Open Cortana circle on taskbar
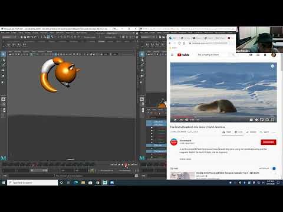 61,183
